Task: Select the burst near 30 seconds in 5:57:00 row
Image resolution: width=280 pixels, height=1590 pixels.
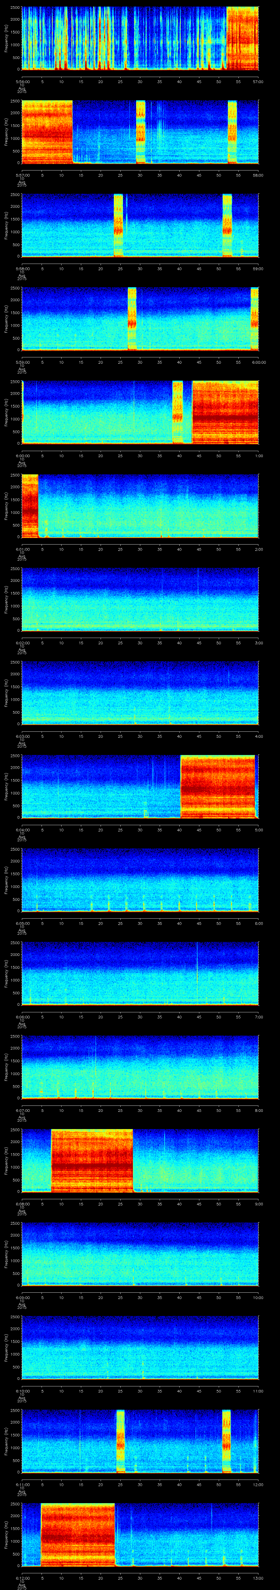Action: coord(140,132)
